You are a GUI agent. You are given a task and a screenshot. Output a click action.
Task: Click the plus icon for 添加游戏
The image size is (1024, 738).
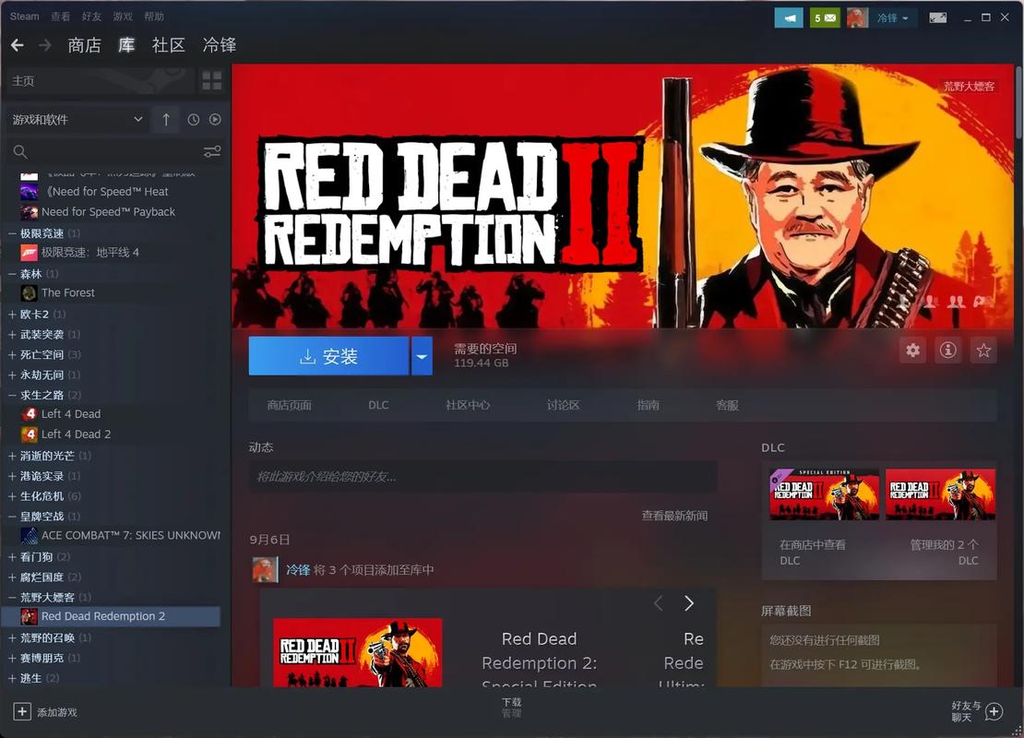(x=21, y=712)
